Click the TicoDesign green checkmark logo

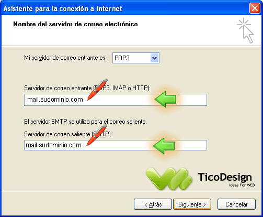pos(169,179)
